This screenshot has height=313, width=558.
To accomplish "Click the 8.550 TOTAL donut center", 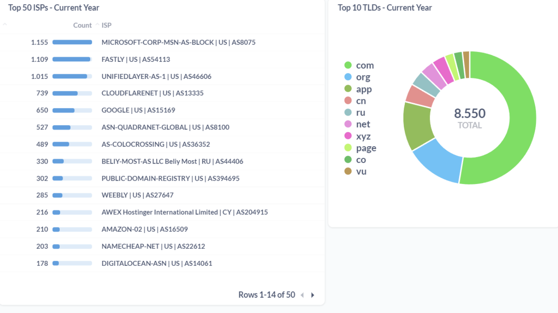I will coord(470,118).
